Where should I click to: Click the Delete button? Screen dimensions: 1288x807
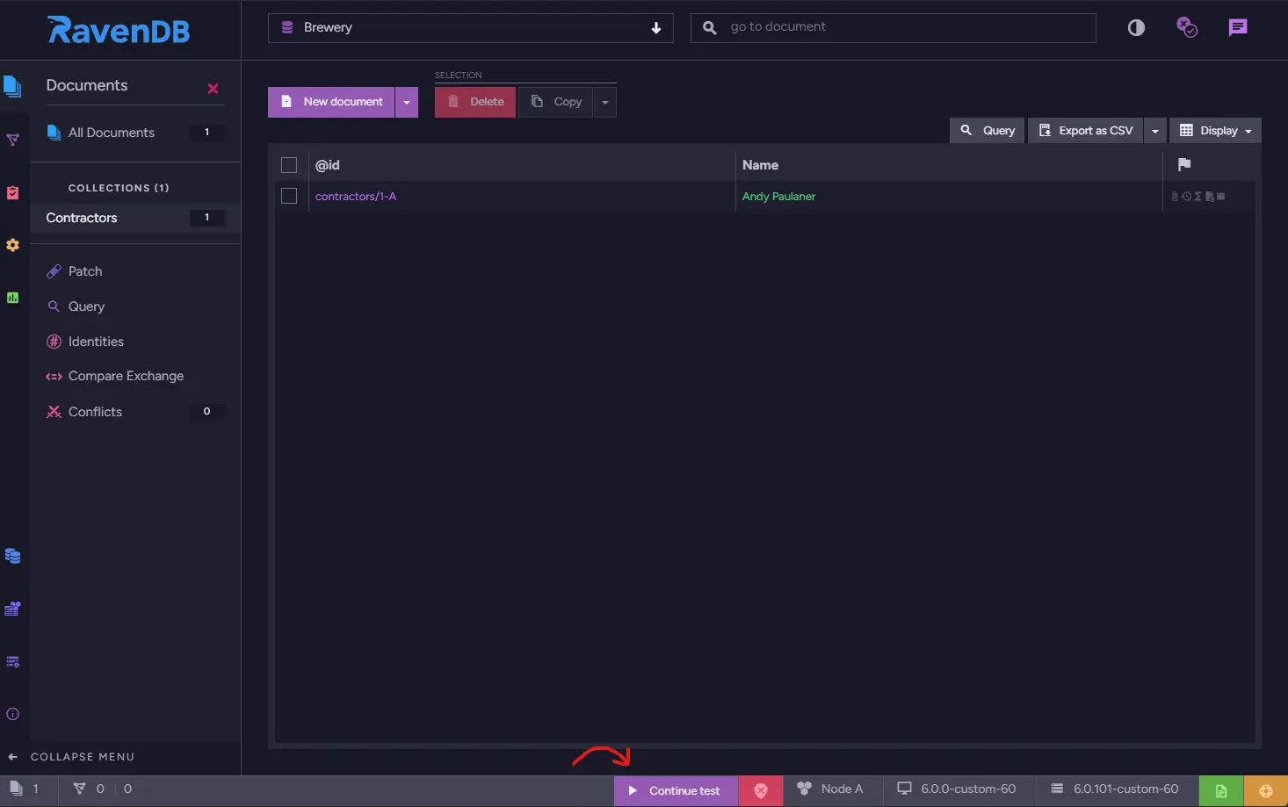(x=475, y=102)
